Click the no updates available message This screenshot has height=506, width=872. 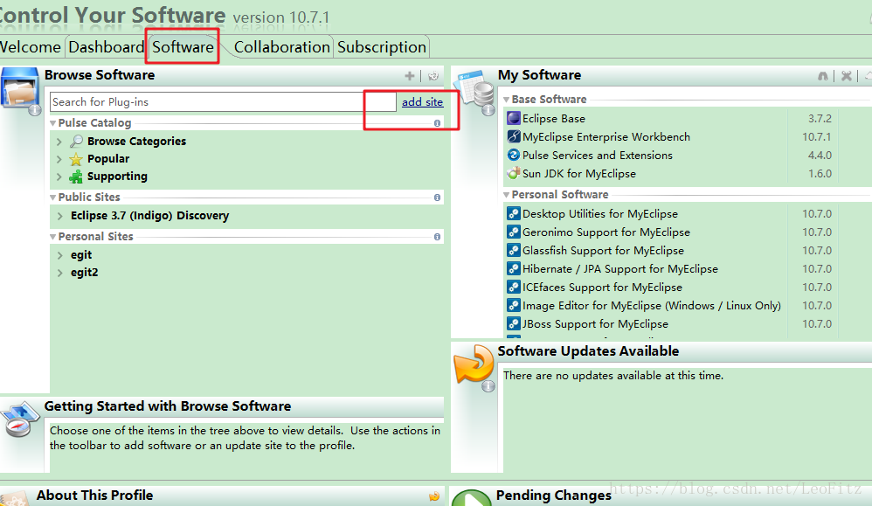coord(613,376)
